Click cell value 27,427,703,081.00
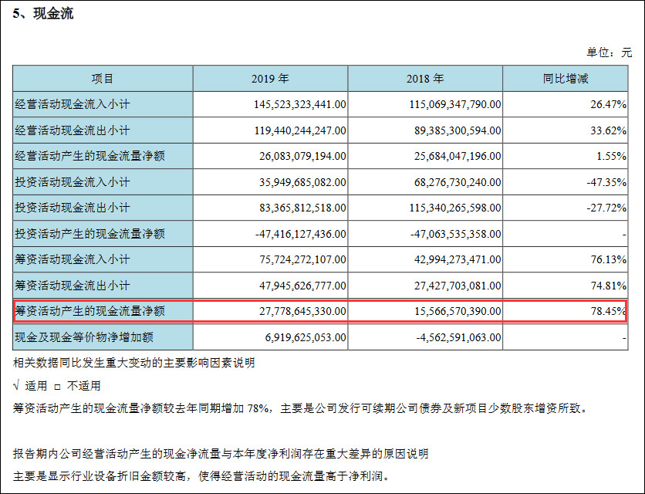This screenshot has width=645, height=494. coord(458,286)
